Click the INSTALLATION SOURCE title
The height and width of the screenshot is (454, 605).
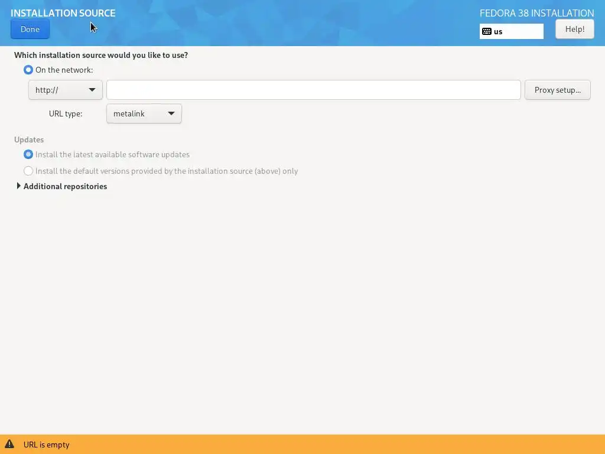point(63,13)
